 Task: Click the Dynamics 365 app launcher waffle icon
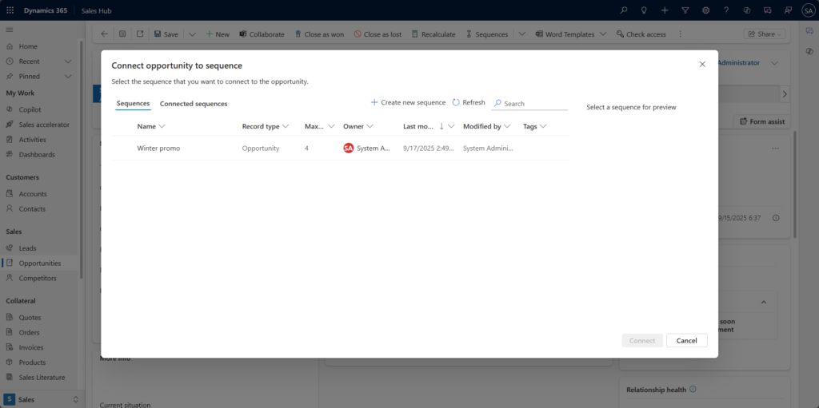tap(10, 10)
